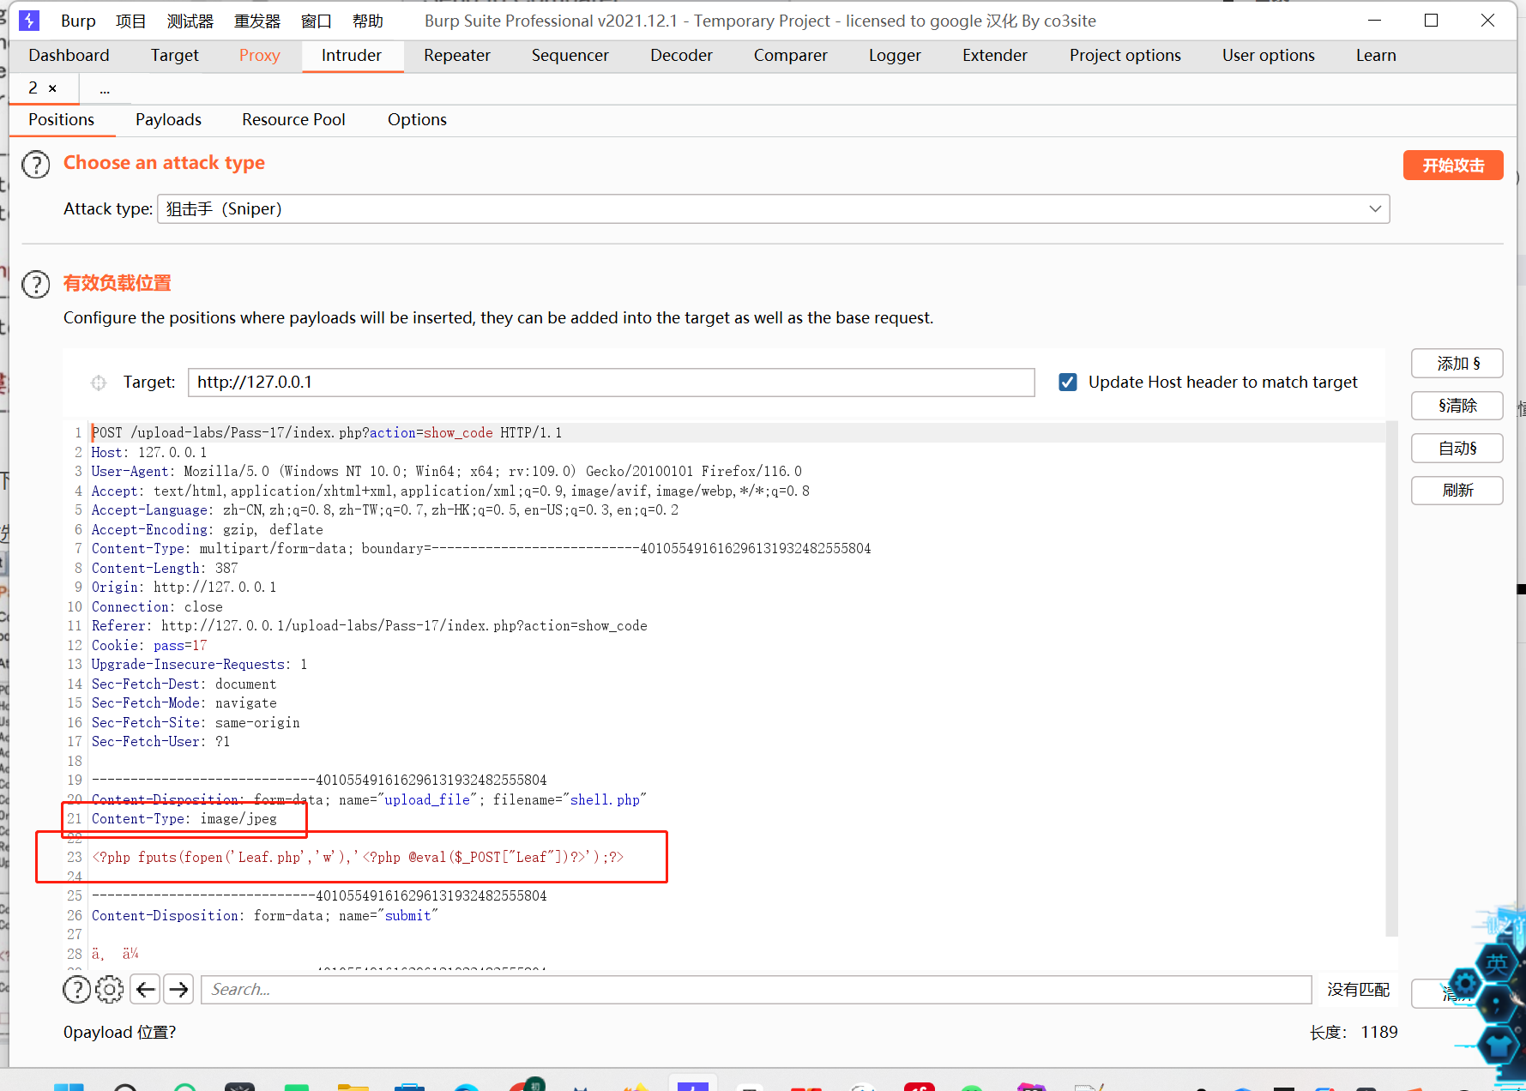Click the Content-Length: 387 header

click(165, 569)
